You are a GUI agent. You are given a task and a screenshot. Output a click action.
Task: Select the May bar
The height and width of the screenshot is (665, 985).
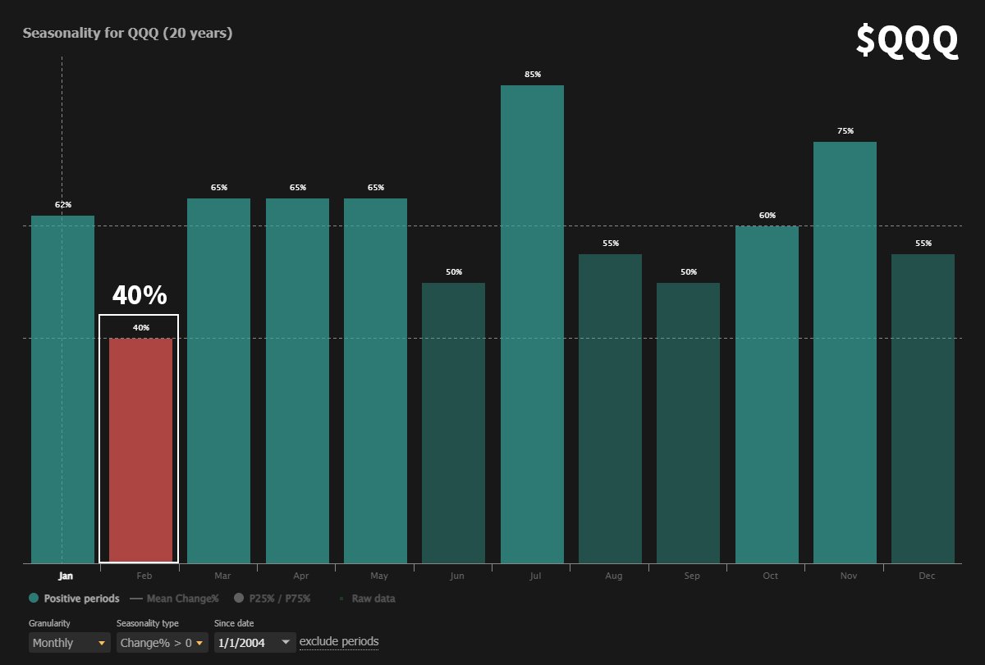tap(375, 380)
